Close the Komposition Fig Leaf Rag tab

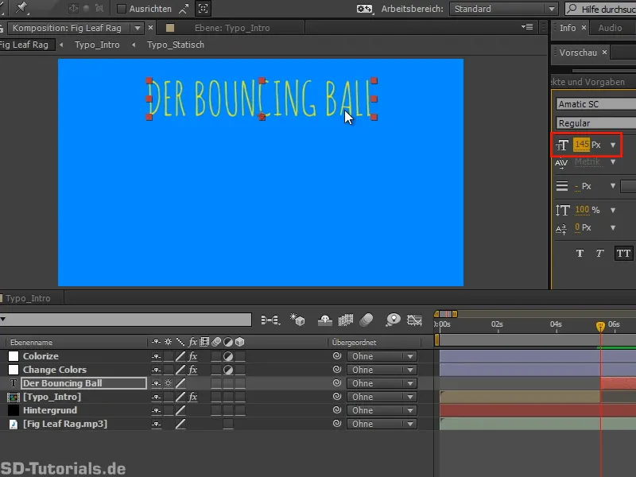click(x=150, y=28)
